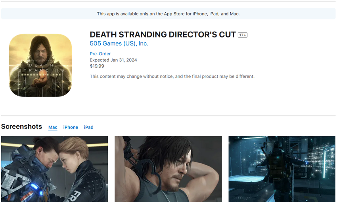This screenshot has height=202, width=337.
Task: Click the content may change disclaimer text
Action: (172, 76)
